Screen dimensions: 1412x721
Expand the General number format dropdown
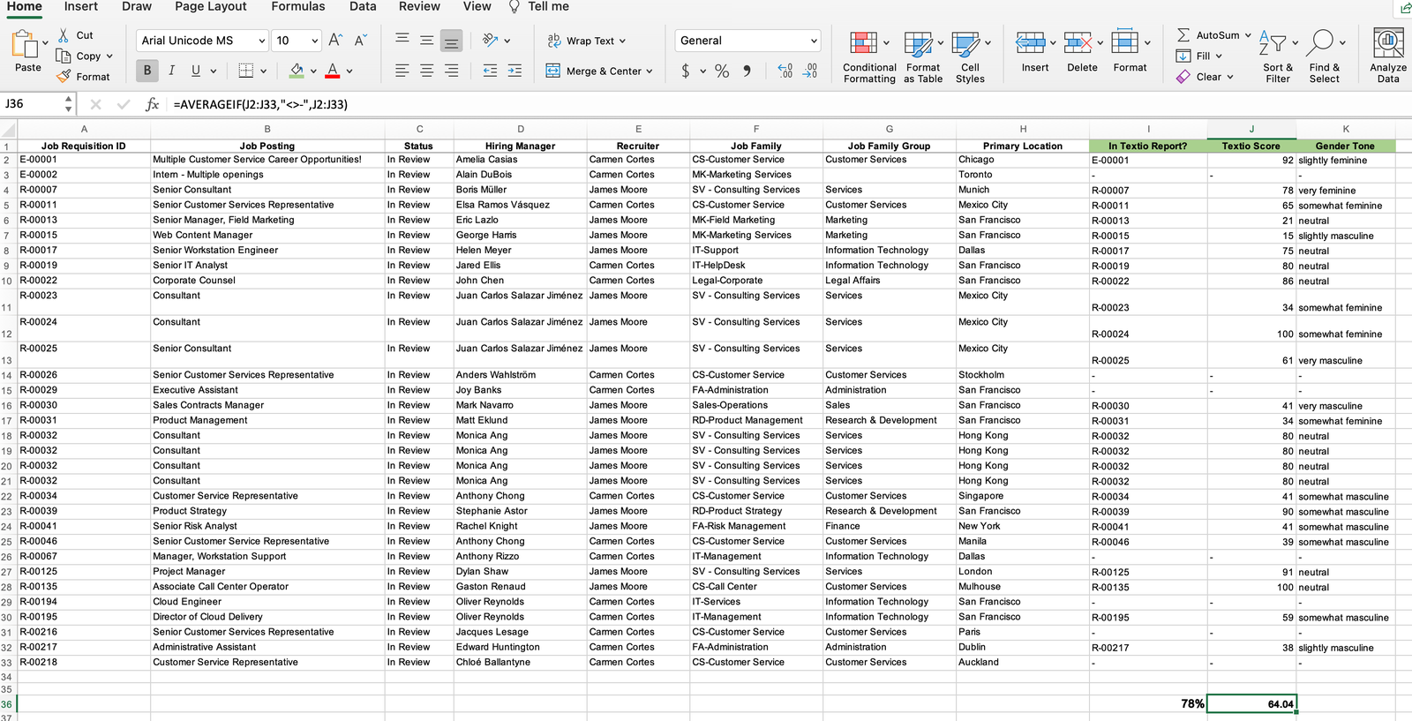coord(813,41)
